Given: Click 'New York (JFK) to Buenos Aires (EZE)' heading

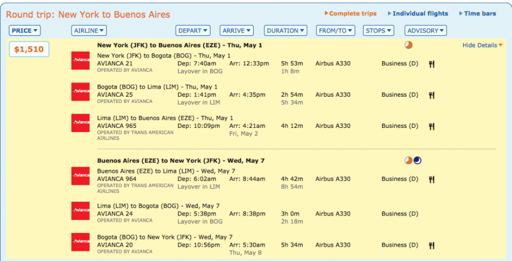Looking at the screenshot, I should [x=180, y=45].
